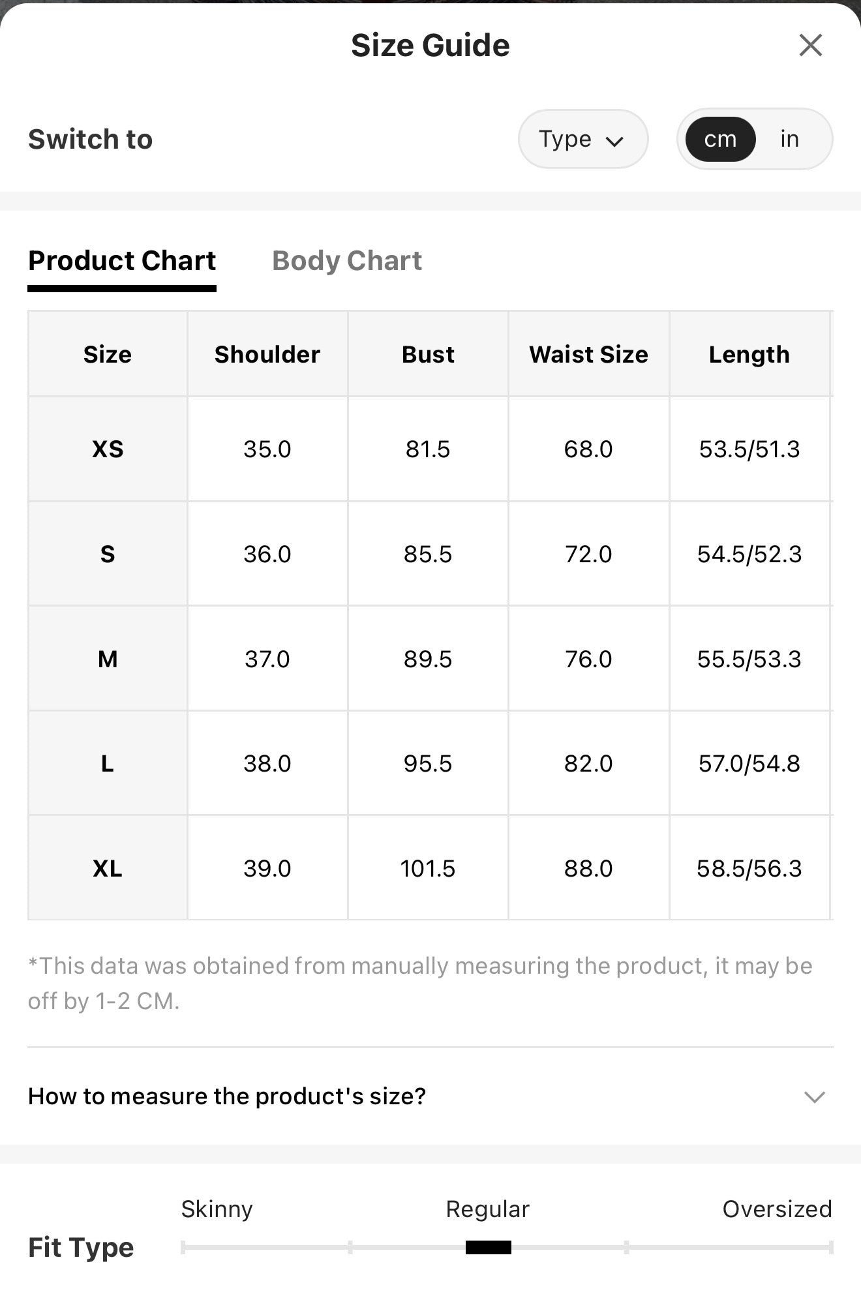Click the M size row header
861x1313 pixels.
[x=108, y=659]
